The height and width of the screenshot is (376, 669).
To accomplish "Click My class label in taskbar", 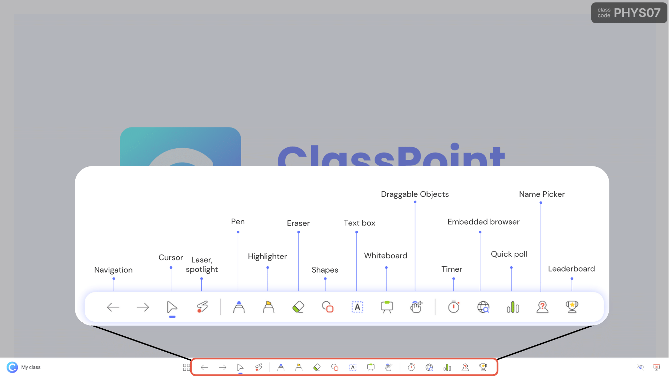I will [31, 367].
